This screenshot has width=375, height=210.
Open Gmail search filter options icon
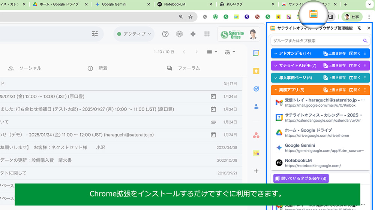pos(95,34)
